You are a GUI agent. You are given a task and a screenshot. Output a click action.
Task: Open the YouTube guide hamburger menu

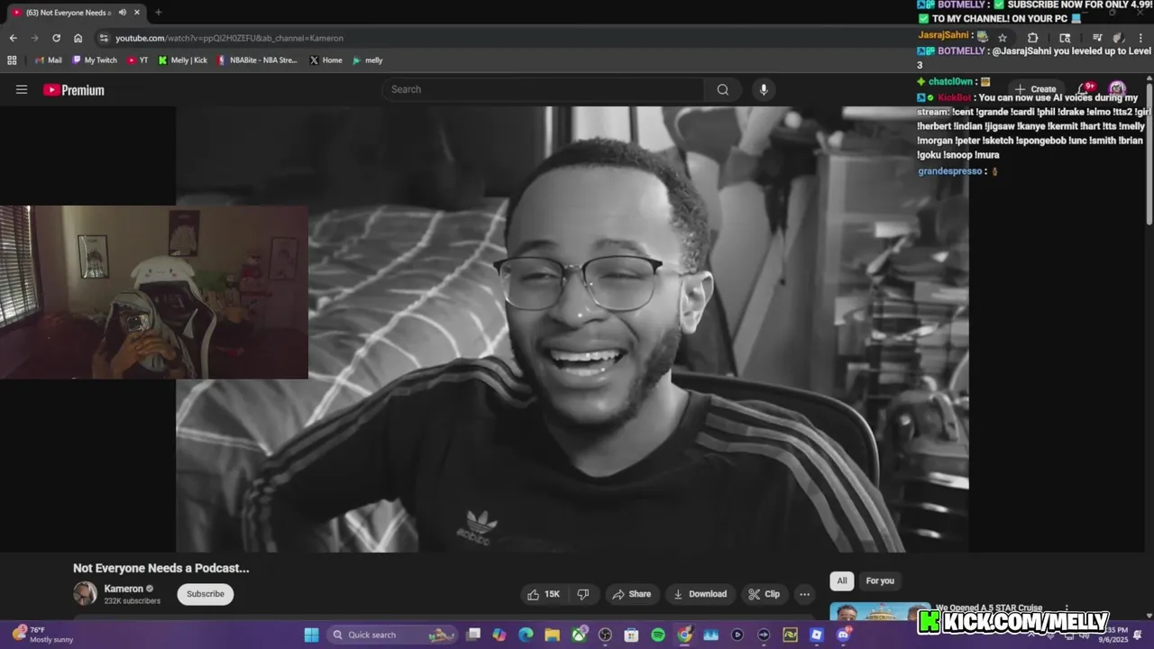pyautogui.click(x=22, y=89)
